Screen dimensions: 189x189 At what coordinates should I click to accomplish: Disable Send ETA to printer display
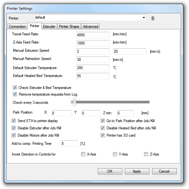pos(14,121)
